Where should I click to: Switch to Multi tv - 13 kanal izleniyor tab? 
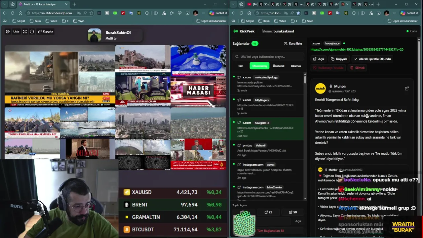click(x=43, y=4)
